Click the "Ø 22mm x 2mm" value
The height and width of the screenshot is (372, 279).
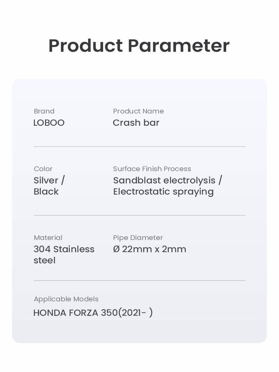click(150, 249)
